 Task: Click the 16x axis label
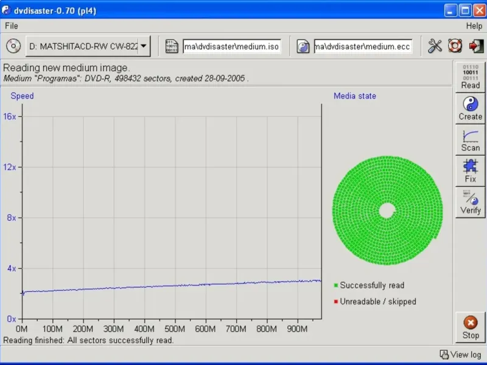pos(10,116)
